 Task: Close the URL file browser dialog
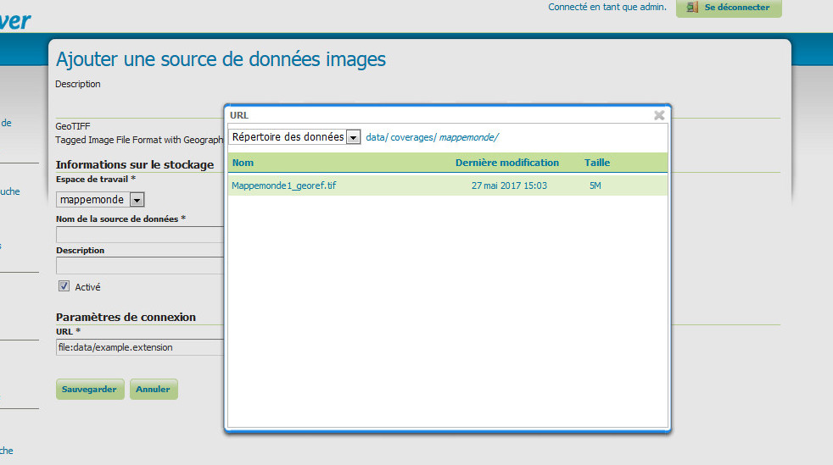tap(659, 115)
